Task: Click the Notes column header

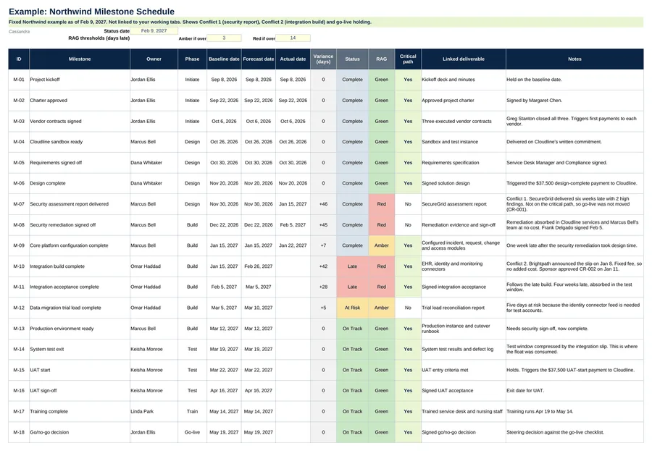Action: coord(574,59)
